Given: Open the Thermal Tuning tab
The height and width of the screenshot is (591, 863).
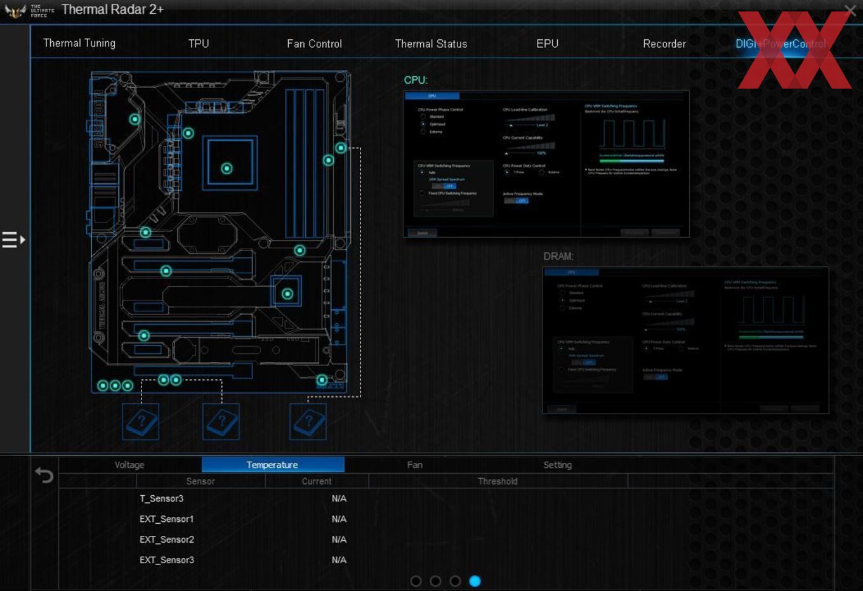Looking at the screenshot, I should tap(79, 43).
